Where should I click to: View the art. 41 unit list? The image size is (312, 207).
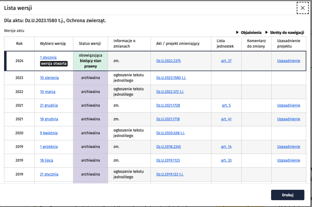point(226,119)
